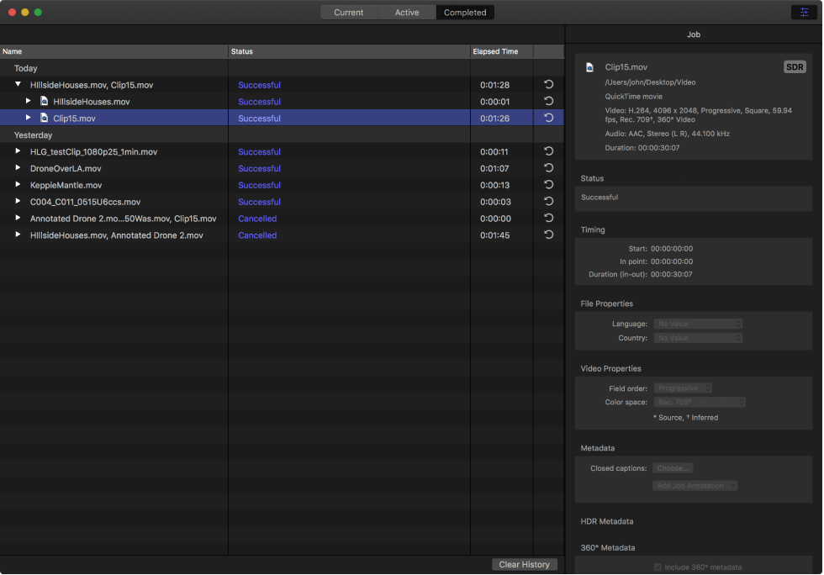This screenshot has height=575, width=824.
Task: Retry the HIllsideHouses.mov sub-job
Action: 547,101
